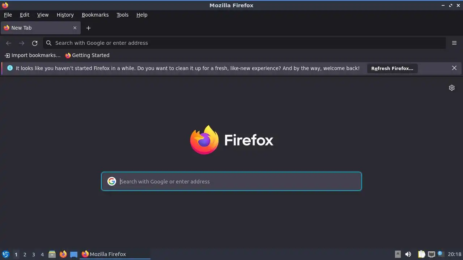Image resolution: width=463 pixels, height=260 pixels.
Task: Launch Firefox from panel quick launcher
Action: [63, 254]
